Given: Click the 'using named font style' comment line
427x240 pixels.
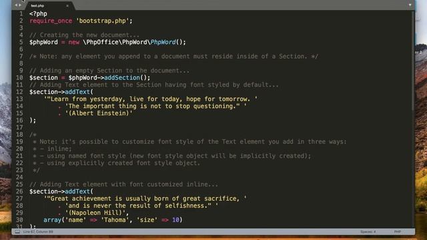Looking at the screenshot, I should [x=172, y=156].
